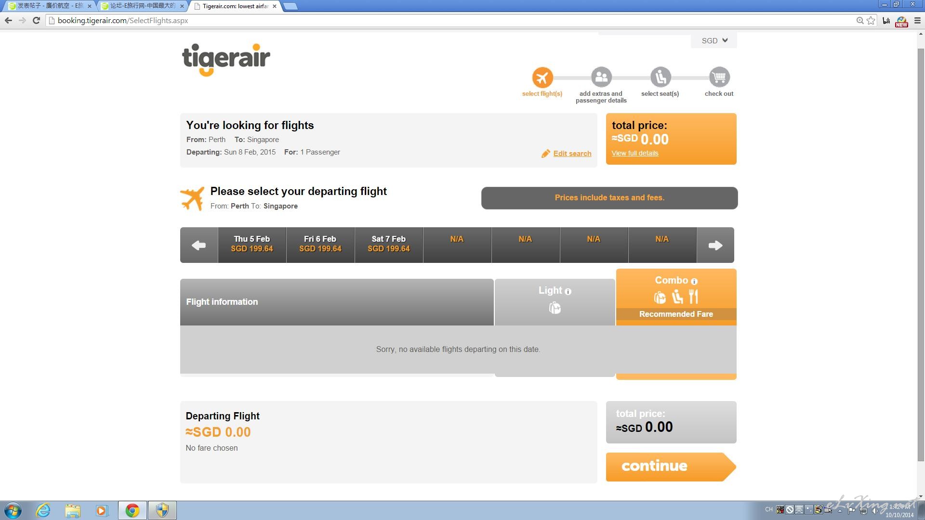Click the Light fare column header
Image resolution: width=925 pixels, height=520 pixels.
click(x=555, y=302)
